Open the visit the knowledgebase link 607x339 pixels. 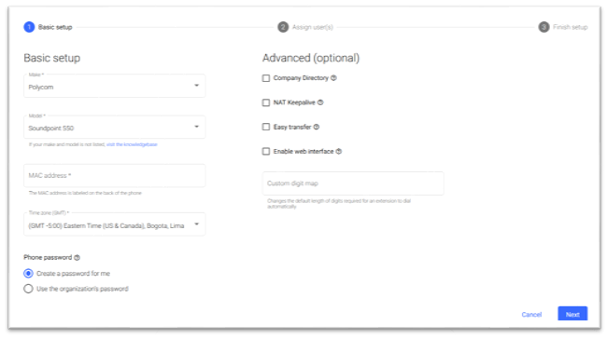point(132,144)
